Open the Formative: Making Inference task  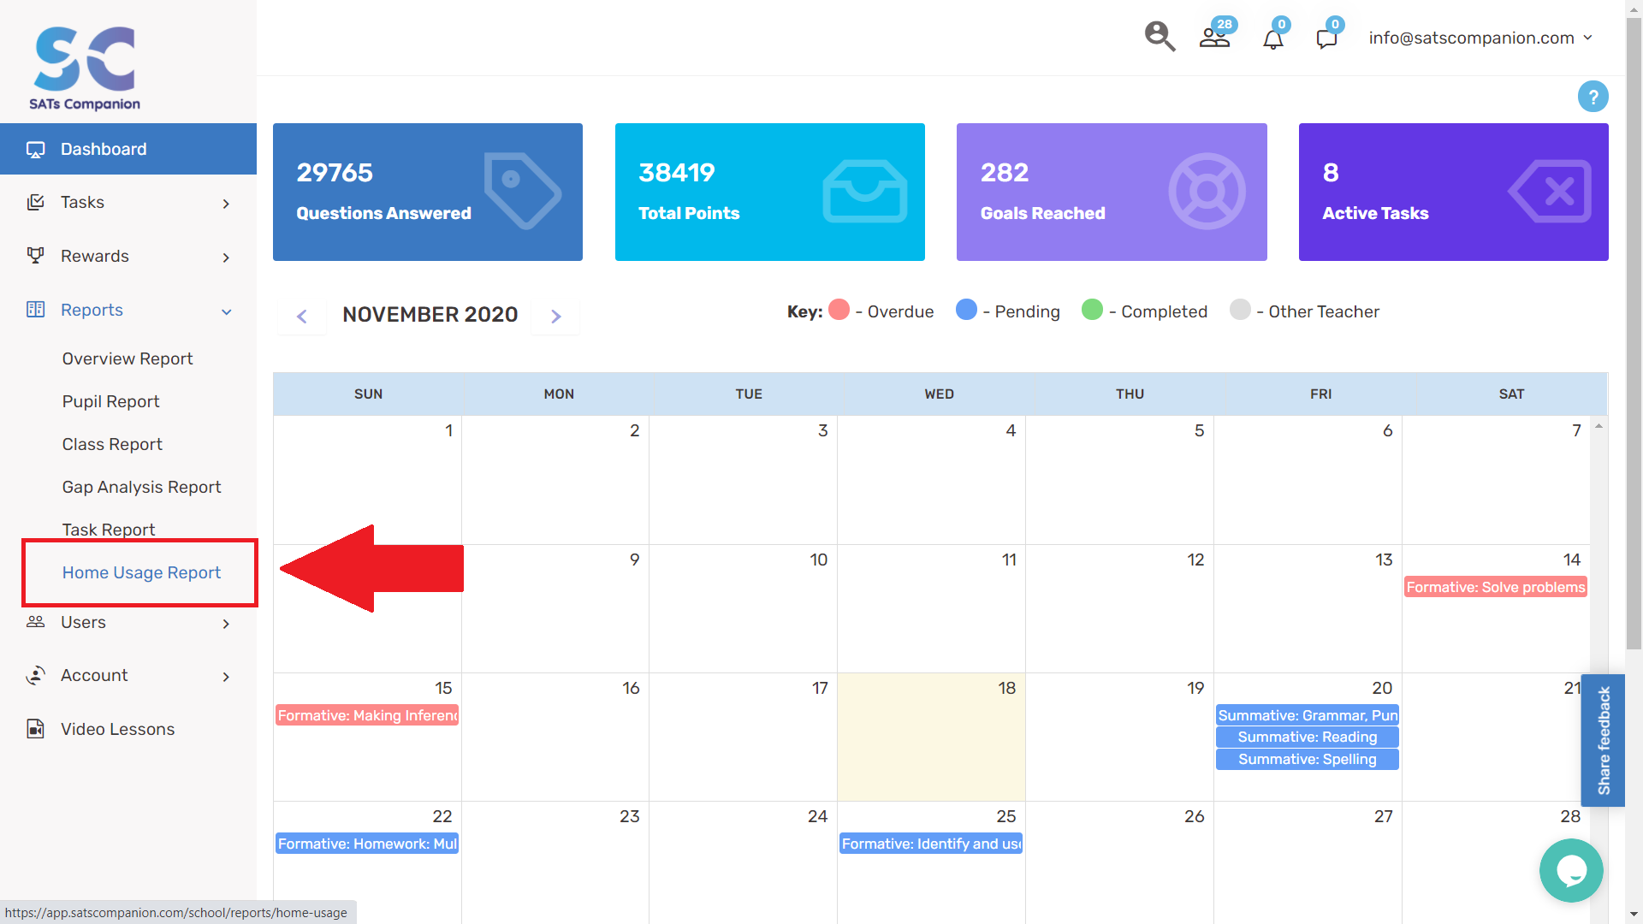tap(367, 715)
